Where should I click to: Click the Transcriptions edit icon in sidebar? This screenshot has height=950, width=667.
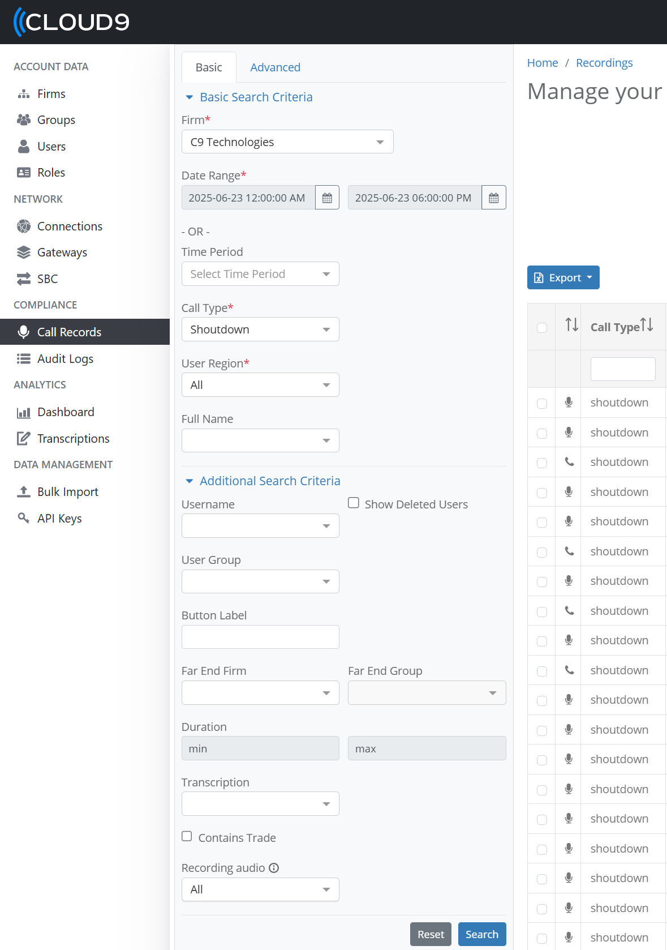[24, 438]
